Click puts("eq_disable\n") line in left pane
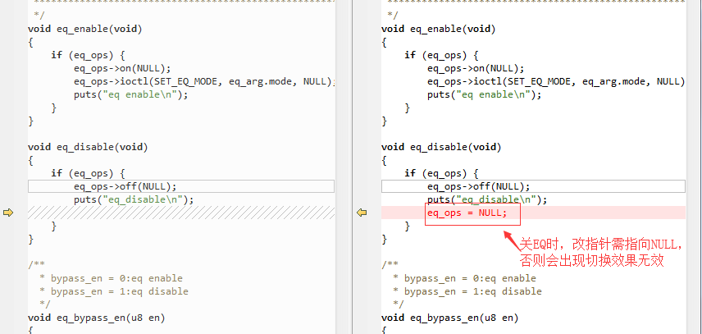This screenshot has height=334, width=702. [134, 199]
